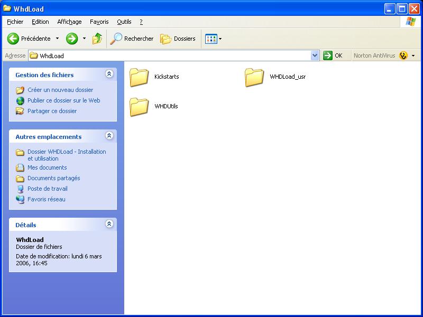The image size is (423, 317).
Task: Click the Créer un nouveau dossier icon
Action: [x=20, y=90]
